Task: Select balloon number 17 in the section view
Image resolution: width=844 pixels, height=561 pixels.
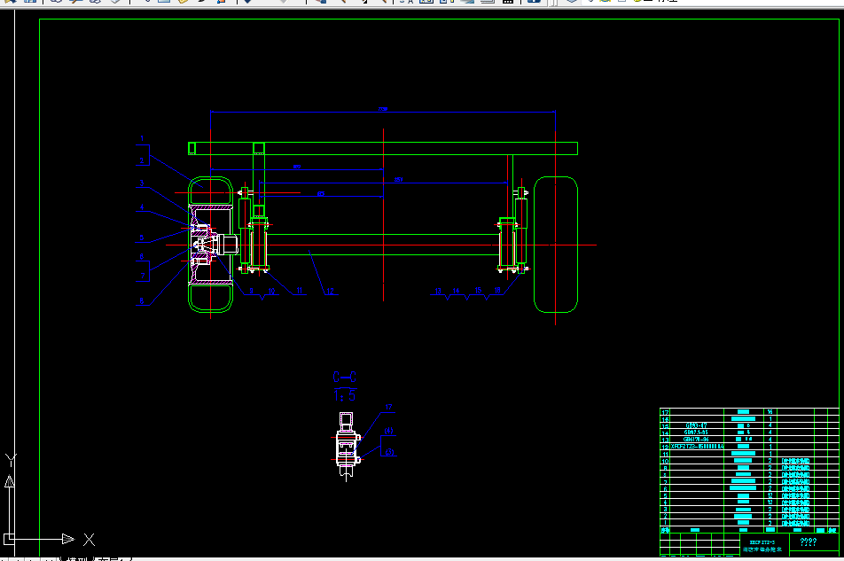Action: pos(388,407)
